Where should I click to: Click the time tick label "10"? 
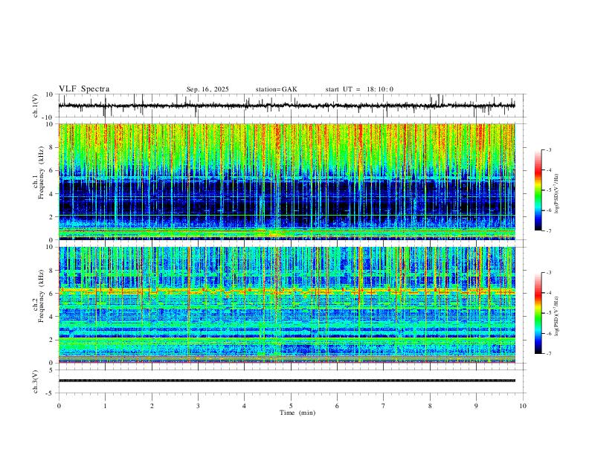click(523, 406)
